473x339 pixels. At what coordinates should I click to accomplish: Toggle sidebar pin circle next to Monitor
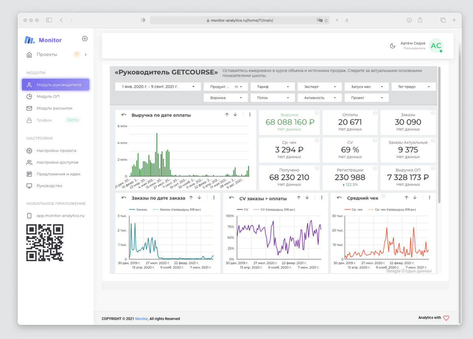click(x=85, y=39)
